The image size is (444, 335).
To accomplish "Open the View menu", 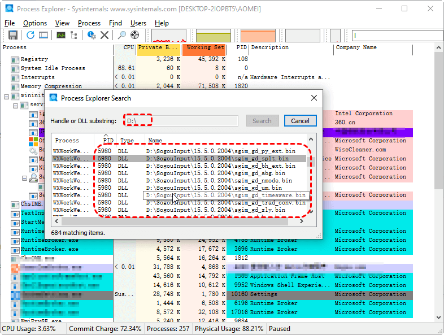I will click(x=62, y=23).
